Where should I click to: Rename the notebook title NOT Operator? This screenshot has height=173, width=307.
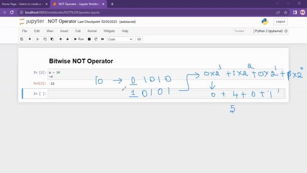[62, 21]
